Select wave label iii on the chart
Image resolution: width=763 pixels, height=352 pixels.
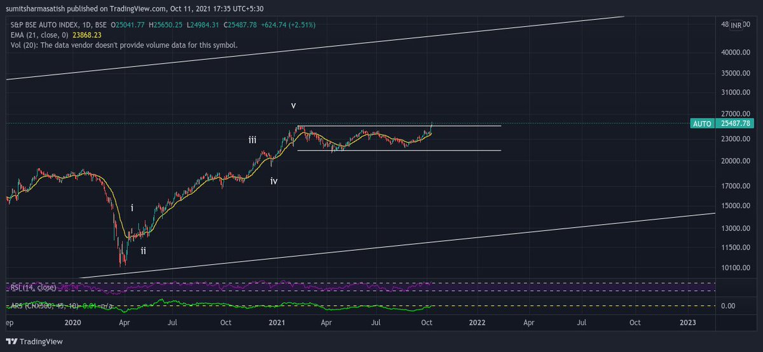[x=252, y=140]
